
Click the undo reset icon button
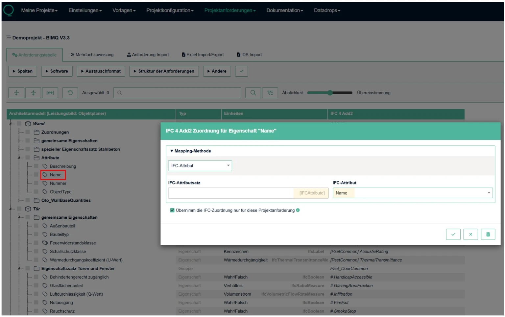coord(70,93)
